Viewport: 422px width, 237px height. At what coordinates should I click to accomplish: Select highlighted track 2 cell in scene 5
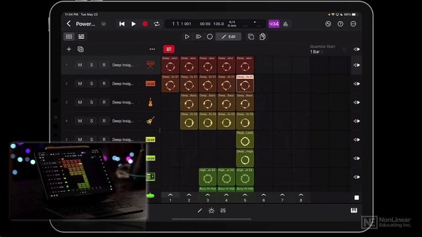coord(245,84)
